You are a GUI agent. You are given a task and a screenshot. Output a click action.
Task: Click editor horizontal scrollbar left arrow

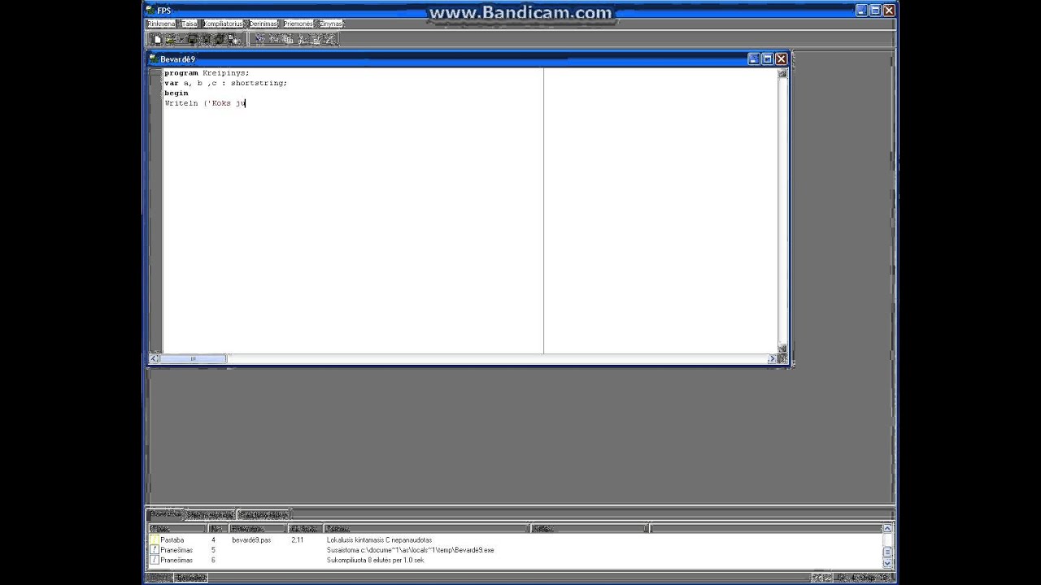tap(154, 358)
